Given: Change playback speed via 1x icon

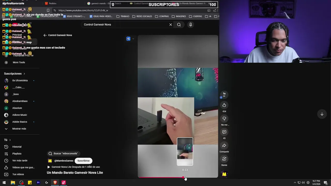Looking at the screenshot, I should 224,95.
